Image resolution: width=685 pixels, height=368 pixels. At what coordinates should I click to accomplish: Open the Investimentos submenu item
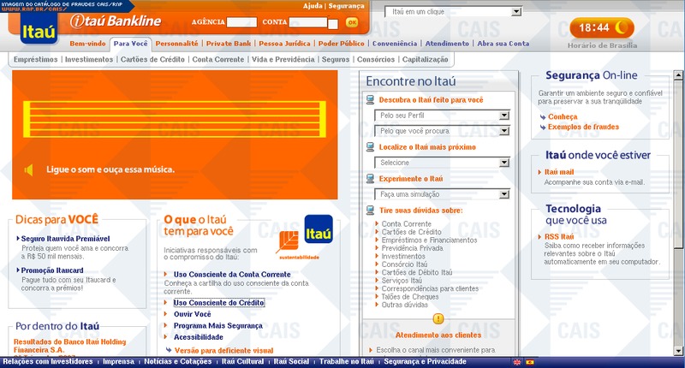pos(89,60)
